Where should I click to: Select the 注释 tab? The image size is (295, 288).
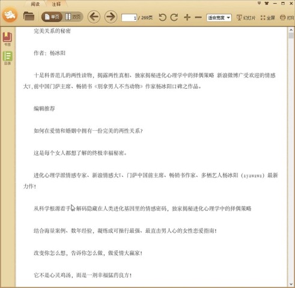point(56,4)
